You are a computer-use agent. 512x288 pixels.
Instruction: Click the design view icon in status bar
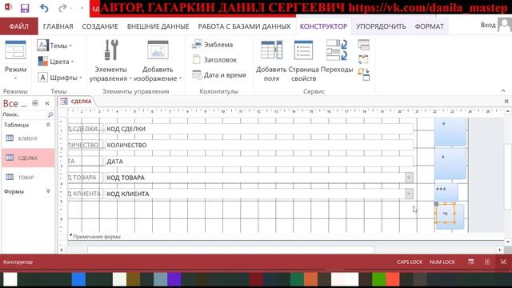pyautogui.click(x=503, y=262)
